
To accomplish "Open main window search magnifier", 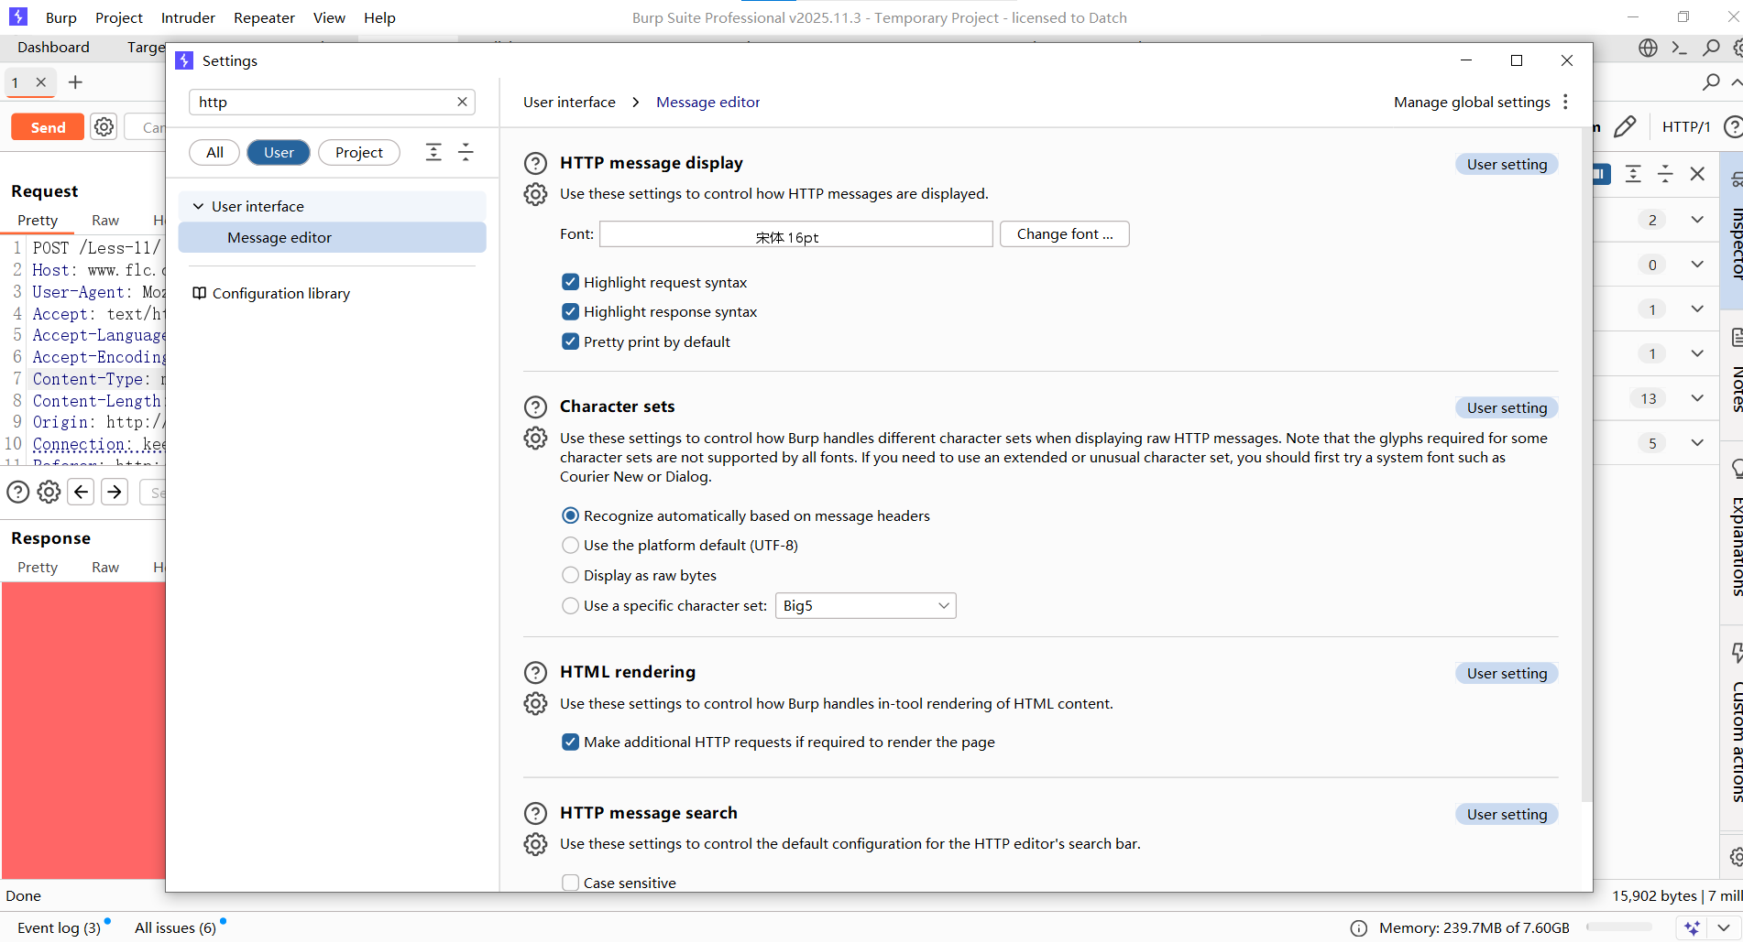I will click(x=1711, y=48).
